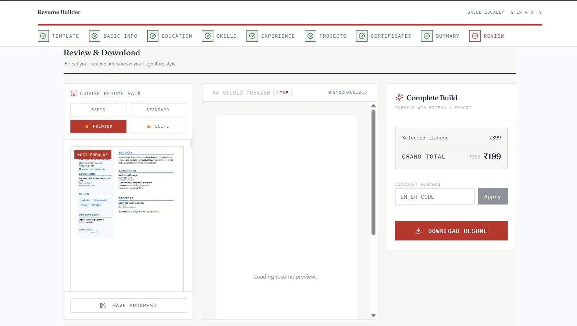577x326 pixels.
Task: Select the Most Popular resume template thumbnail
Action: pos(127,219)
